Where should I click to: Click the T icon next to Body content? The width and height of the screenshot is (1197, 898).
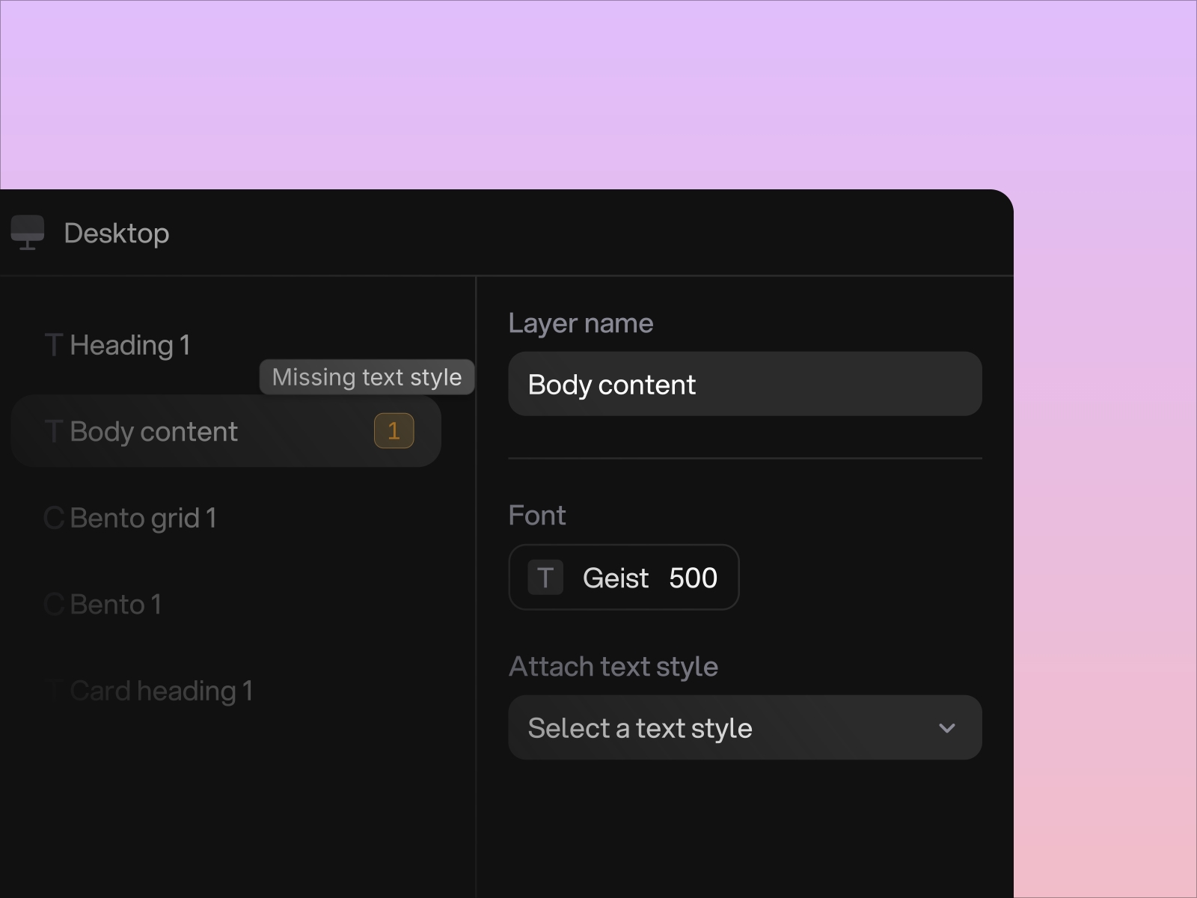tap(53, 431)
